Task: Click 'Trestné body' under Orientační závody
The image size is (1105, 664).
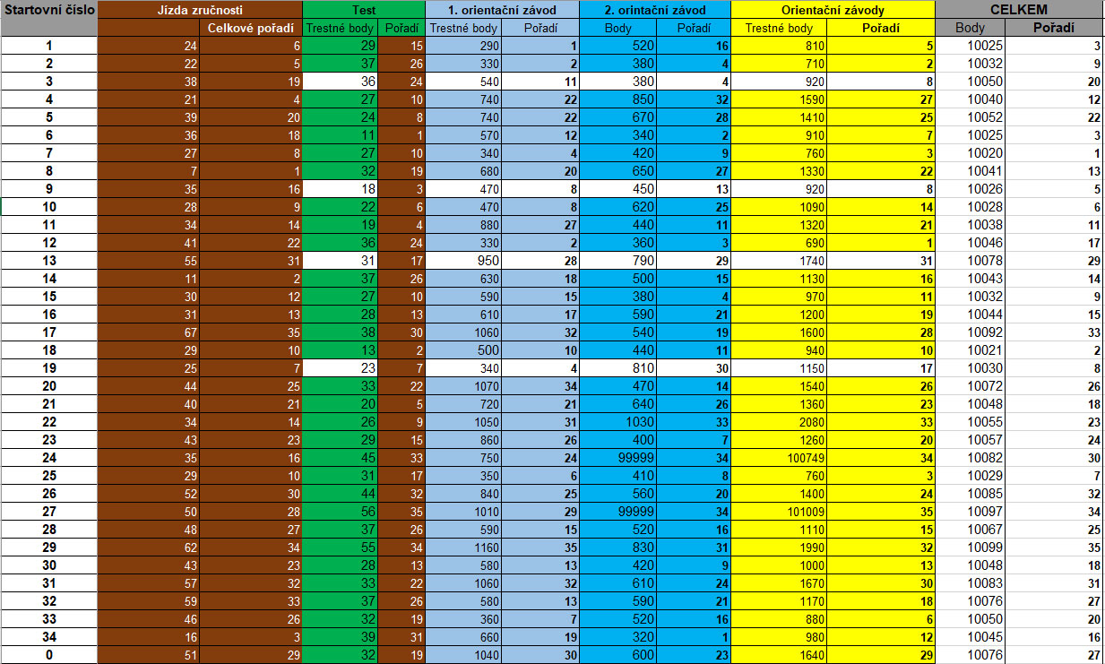Action: click(x=779, y=28)
